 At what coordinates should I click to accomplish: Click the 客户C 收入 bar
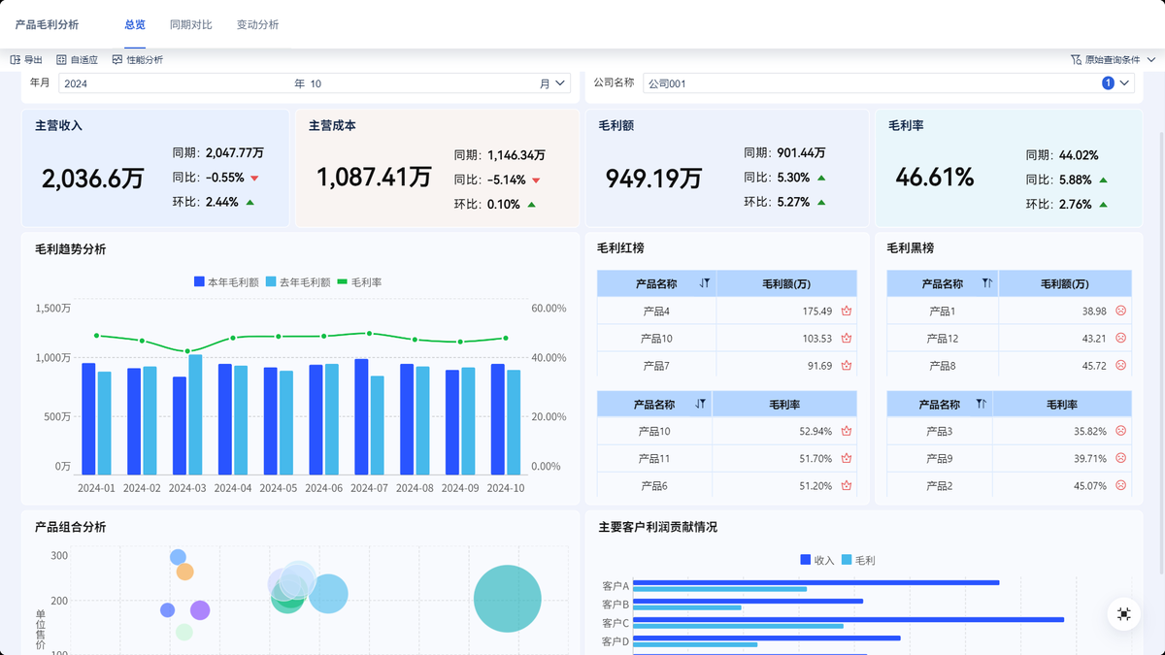(848, 619)
